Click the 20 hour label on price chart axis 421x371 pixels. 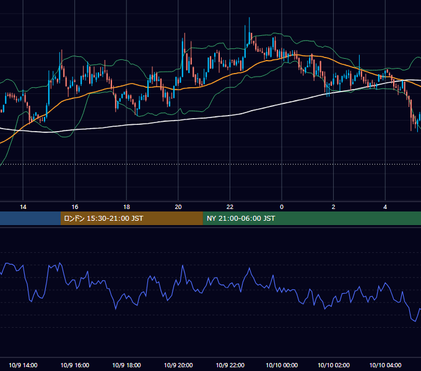pyautogui.click(x=178, y=207)
